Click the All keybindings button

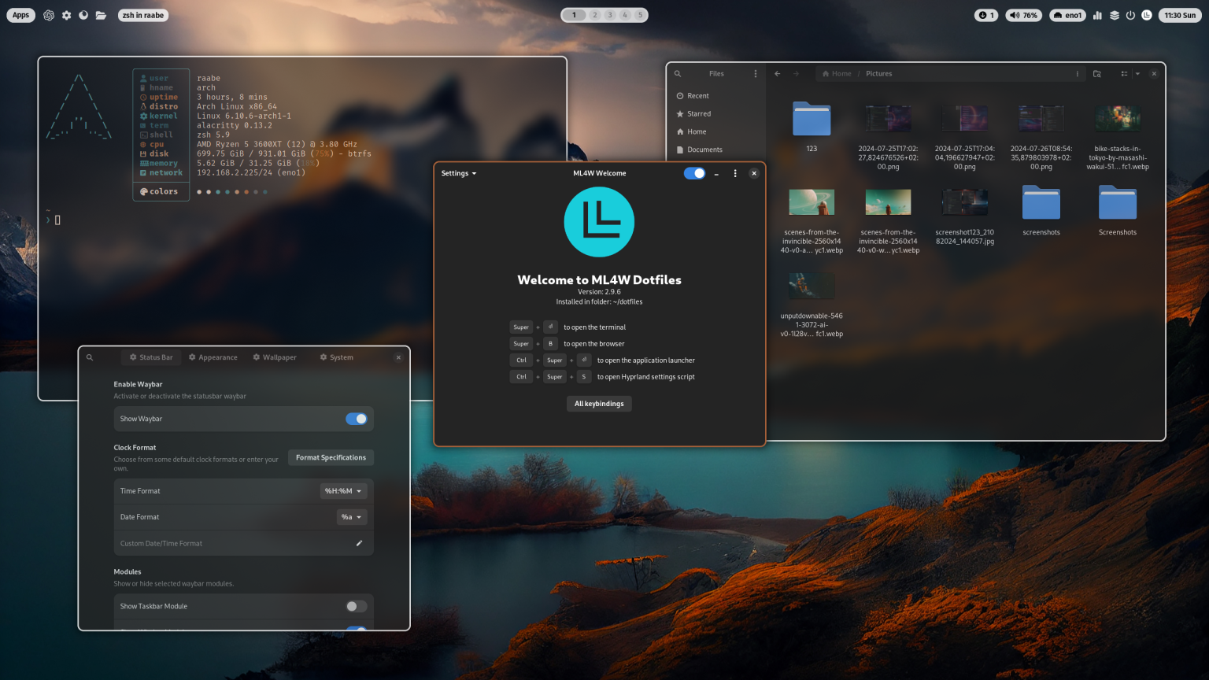point(599,403)
